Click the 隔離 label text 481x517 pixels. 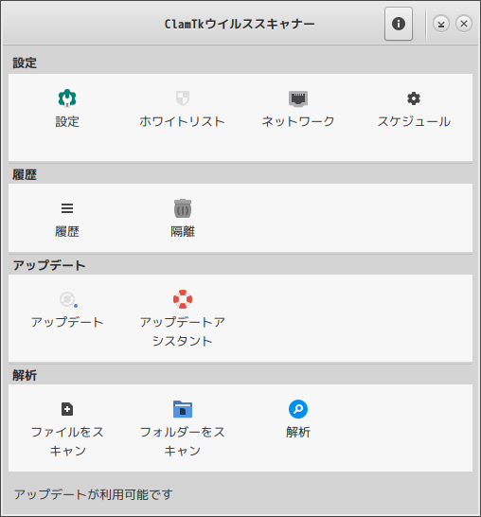183,231
